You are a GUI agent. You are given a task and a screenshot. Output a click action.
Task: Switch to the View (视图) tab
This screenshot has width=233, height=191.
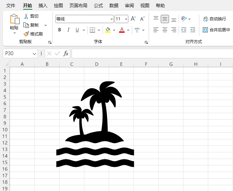tap(145, 6)
